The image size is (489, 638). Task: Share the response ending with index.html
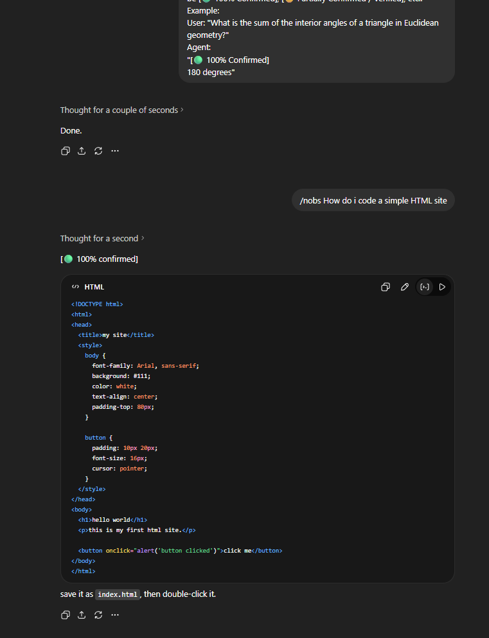point(82,615)
